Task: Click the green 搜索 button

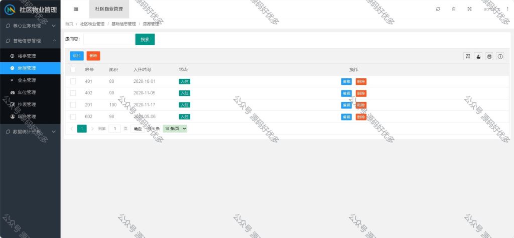Action: [x=145, y=39]
